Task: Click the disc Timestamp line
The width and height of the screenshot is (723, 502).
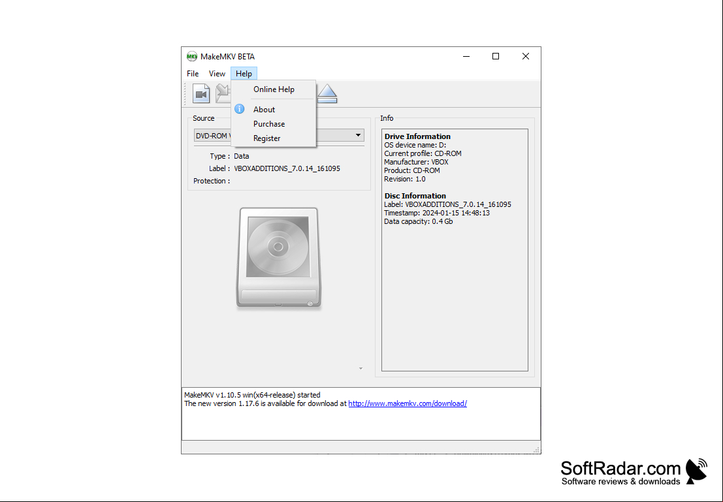Action: 437,213
